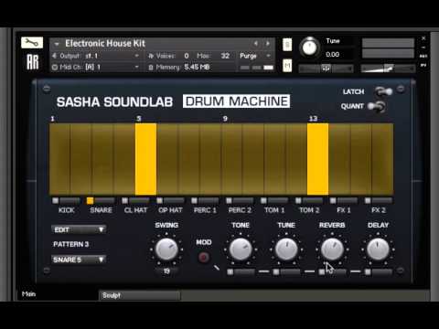Open the Midi Ch dropdown
The height and width of the screenshot is (329, 439).
pos(95,67)
